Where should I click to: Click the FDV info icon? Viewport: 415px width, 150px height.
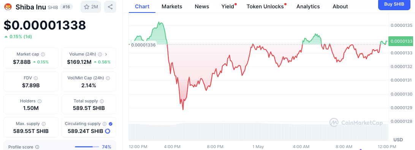point(36,78)
